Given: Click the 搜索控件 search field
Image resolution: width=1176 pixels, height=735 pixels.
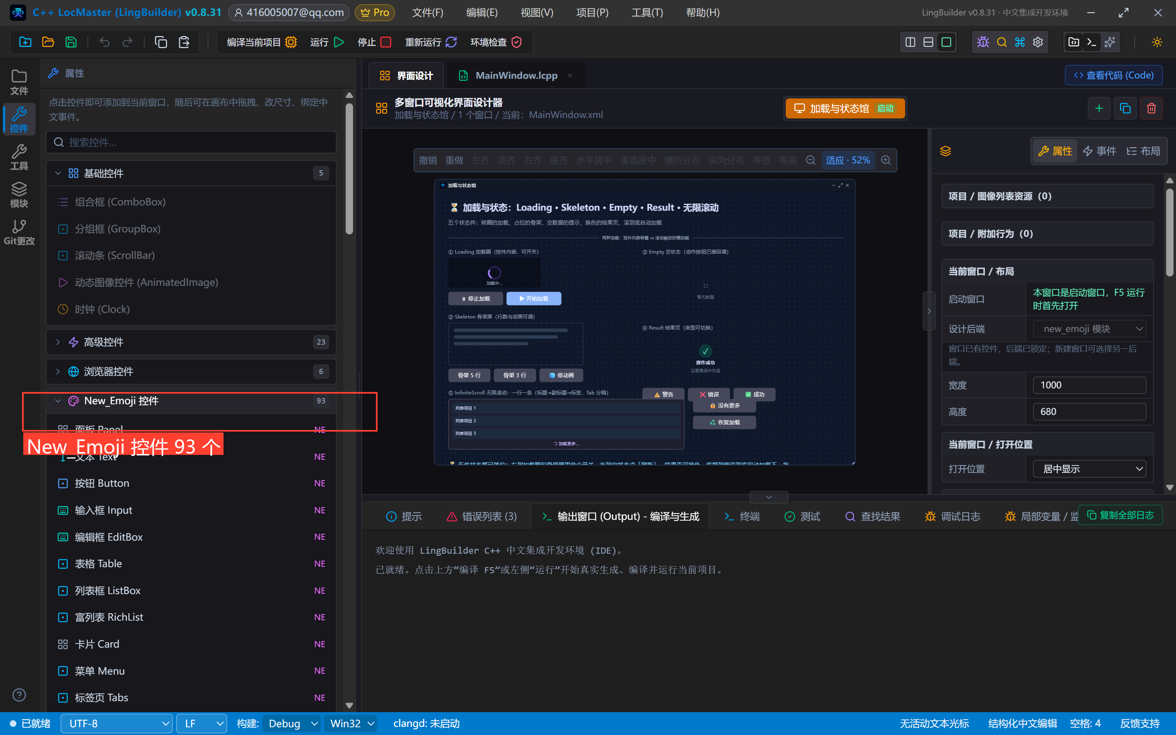Looking at the screenshot, I should [191, 142].
